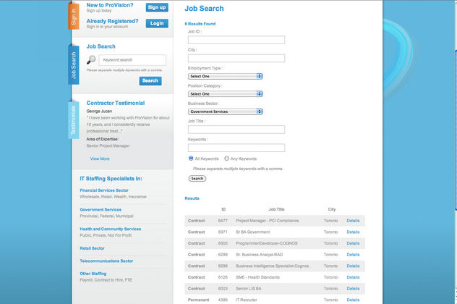Click in the Job Title input field
The width and height of the screenshot is (457, 304).
(x=236, y=130)
